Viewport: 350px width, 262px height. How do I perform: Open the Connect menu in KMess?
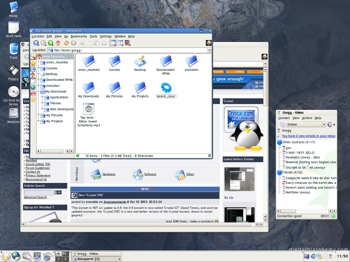click(x=284, y=118)
